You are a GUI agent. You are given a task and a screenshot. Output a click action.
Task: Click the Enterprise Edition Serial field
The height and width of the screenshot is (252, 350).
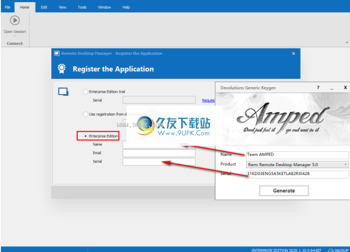point(159,162)
